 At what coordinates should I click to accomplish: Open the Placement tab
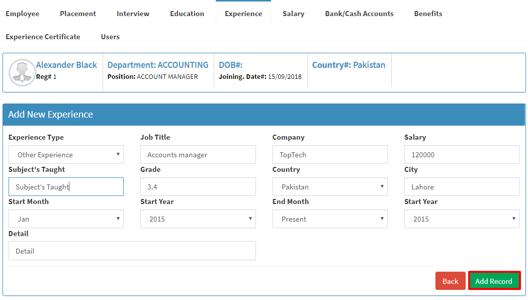pyautogui.click(x=78, y=14)
